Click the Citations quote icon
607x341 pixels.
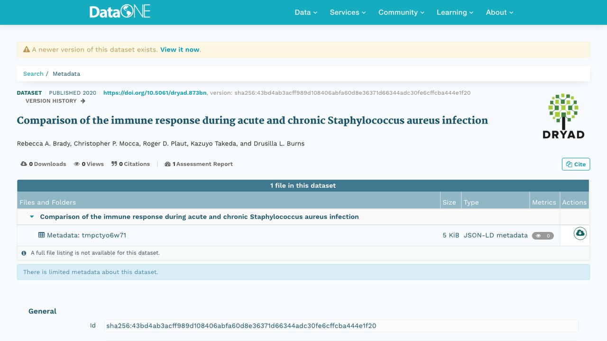[x=114, y=164]
